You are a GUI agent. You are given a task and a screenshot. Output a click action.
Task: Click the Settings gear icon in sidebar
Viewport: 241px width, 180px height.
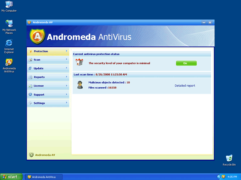point(30,103)
